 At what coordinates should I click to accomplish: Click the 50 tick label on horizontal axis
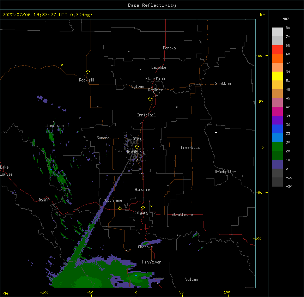click(181, 292)
